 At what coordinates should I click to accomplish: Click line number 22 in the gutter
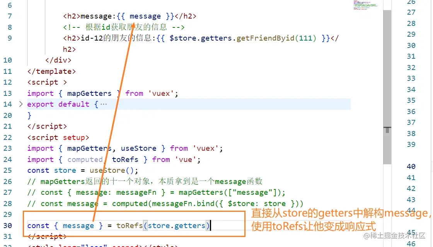[8, 138]
